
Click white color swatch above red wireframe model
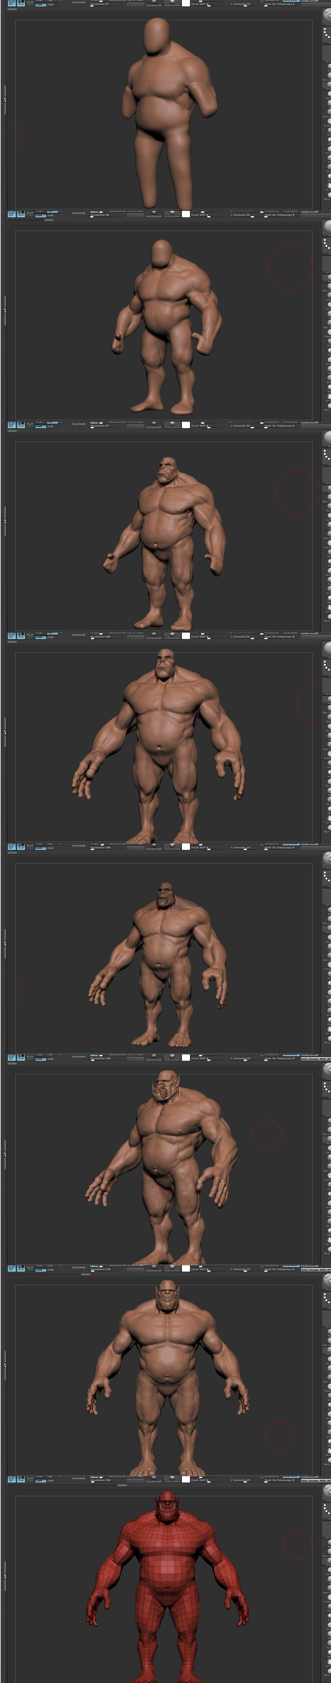tap(185, 1479)
